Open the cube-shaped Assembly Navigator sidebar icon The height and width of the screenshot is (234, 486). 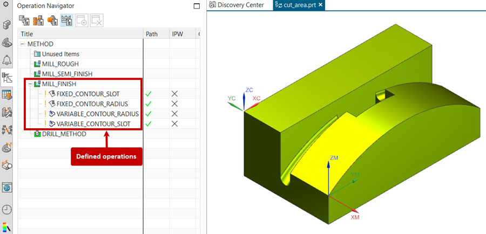coord(6,24)
